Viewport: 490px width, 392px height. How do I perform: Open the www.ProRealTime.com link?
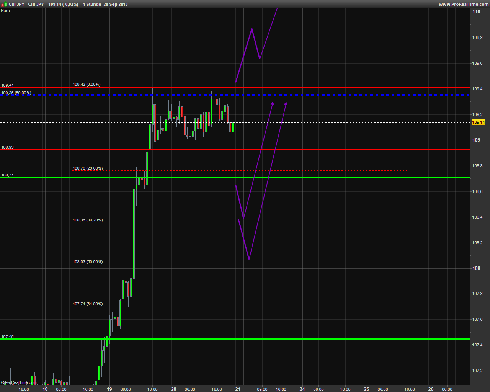[x=464, y=4]
